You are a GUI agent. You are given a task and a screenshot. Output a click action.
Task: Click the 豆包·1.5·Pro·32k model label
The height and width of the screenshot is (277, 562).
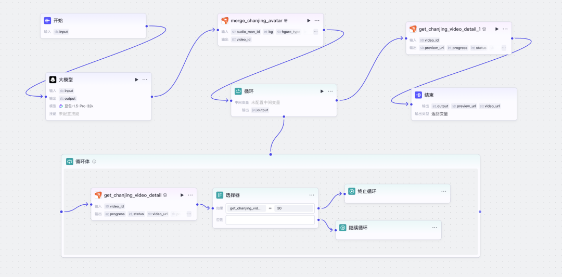coord(79,106)
